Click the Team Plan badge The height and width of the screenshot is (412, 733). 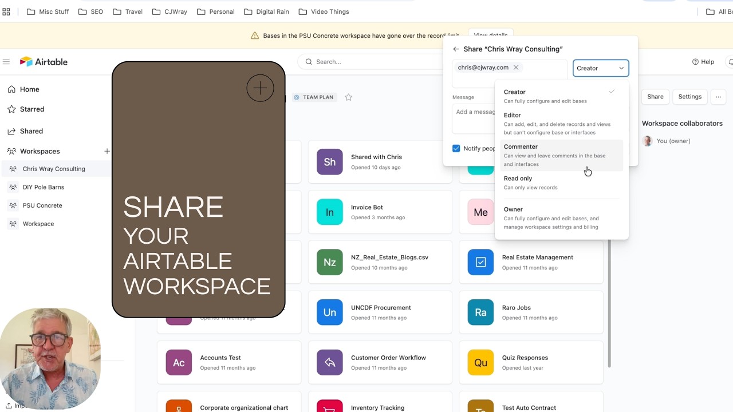tap(313, 97)
